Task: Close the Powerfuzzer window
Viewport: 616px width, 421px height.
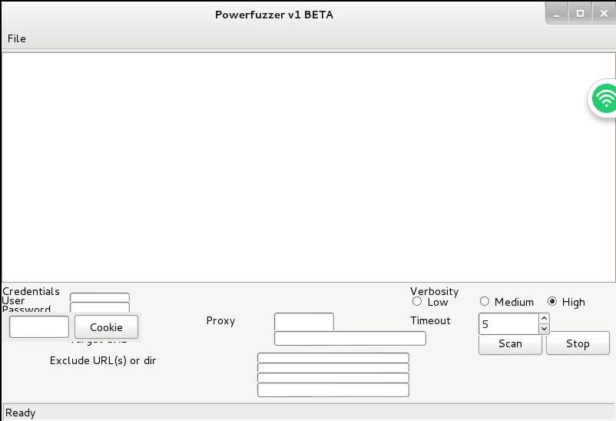Action: [604, 14]
